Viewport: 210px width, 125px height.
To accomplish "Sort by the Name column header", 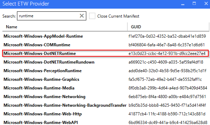I will [11, 27].
